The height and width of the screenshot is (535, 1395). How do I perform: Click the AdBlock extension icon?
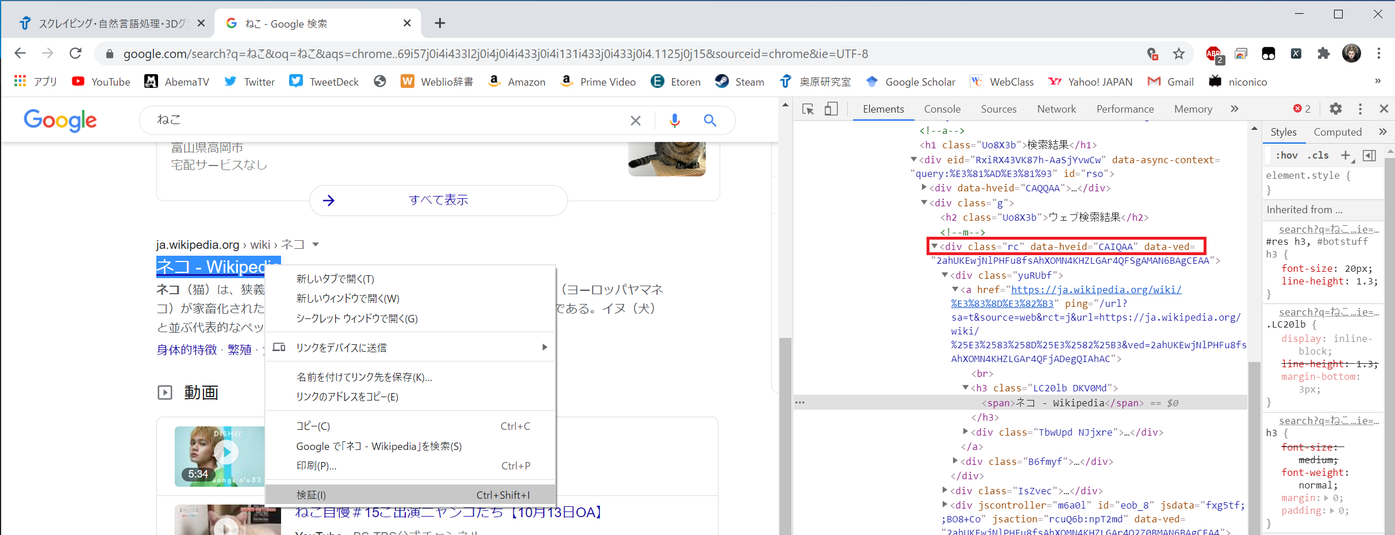1213,54
